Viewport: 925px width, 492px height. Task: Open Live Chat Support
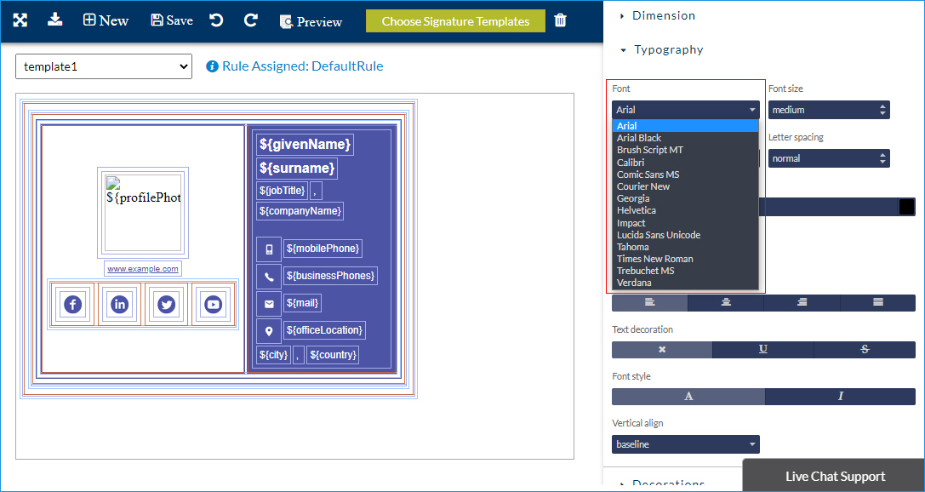click(835, 477)
